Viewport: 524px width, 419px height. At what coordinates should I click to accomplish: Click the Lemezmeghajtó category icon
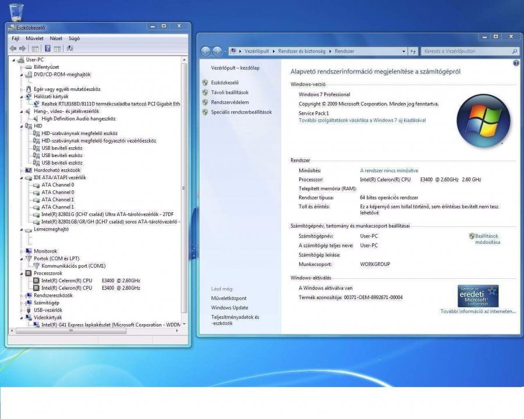coord(29,229)
